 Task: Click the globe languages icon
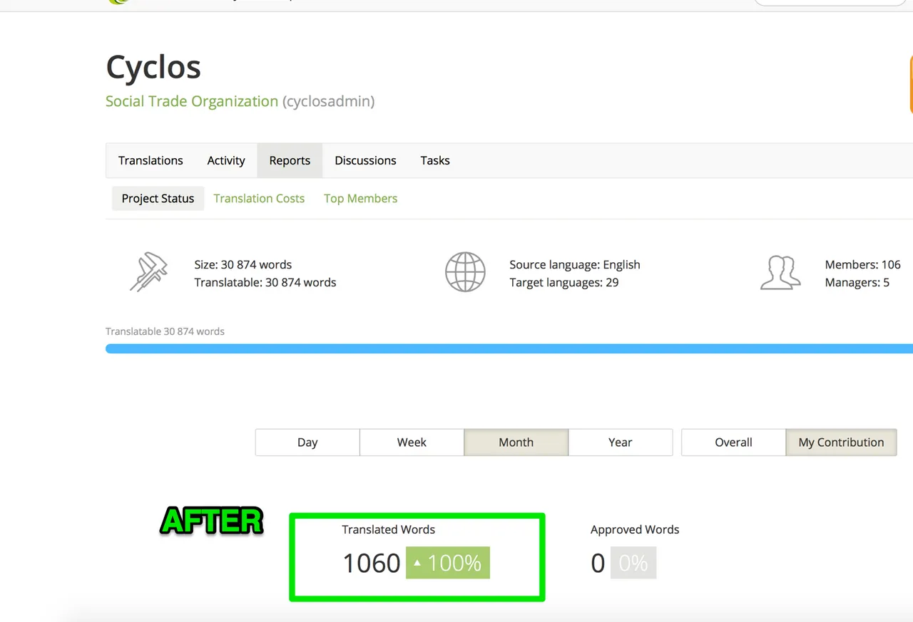pyautogui.click(x=465, y=271)
